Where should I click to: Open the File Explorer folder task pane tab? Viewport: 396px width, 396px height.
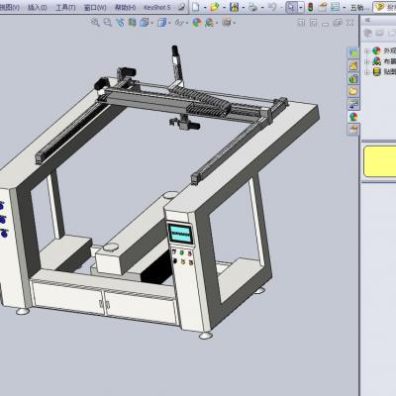pos(353,91)
